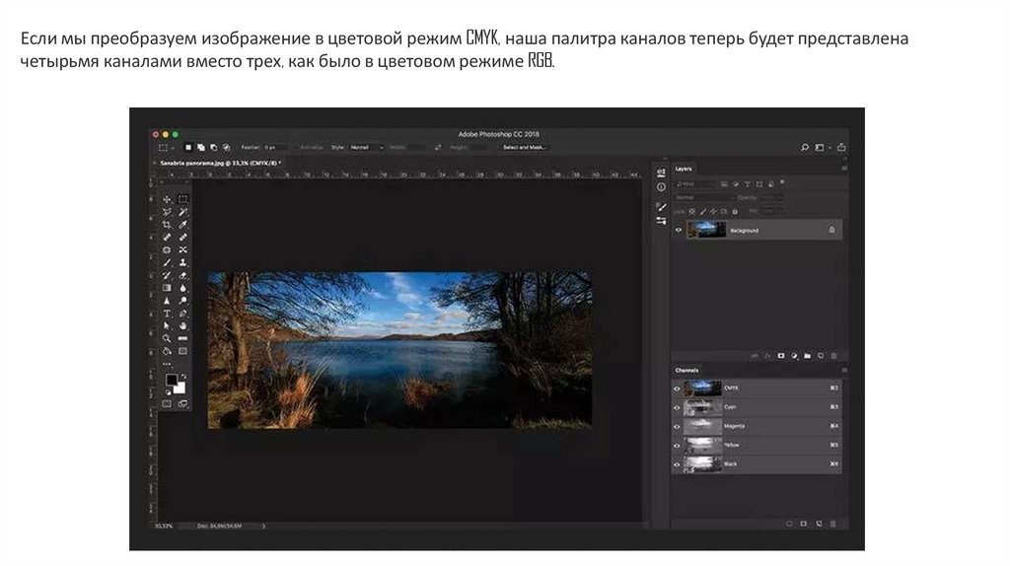Toggle visibility of the Black channel

pyautogui.click(x=678, y=463)
